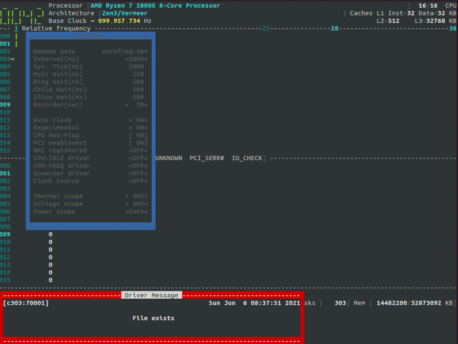Click the 16/16 CPU count
The image size is (458, 344).
coord(428,5)
